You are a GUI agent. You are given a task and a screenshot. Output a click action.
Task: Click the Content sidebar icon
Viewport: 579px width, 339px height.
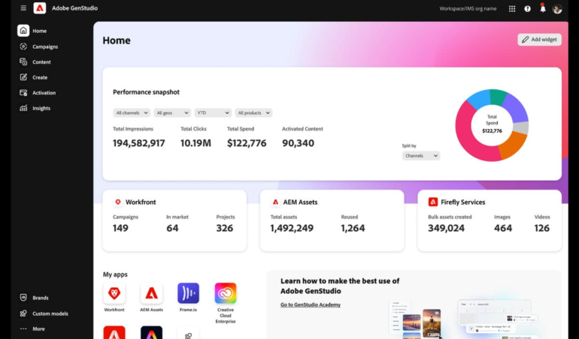tap(23, 62)
